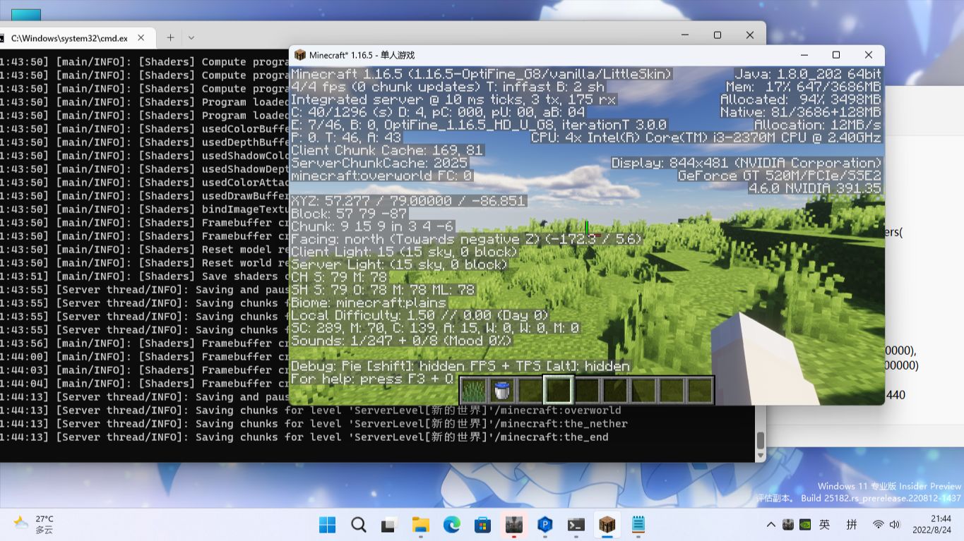Click the 'minecraft:overworld' saving chunks line
The height and width of the screenshot is (541, 964).
[310, 411]
